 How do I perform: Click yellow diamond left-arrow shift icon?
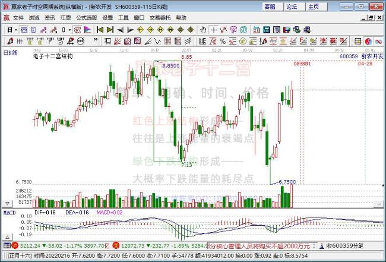click(140, 30)
